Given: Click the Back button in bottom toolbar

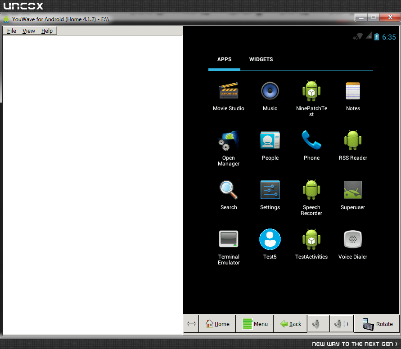Looking at the screenshot, I should pos(291,324).
